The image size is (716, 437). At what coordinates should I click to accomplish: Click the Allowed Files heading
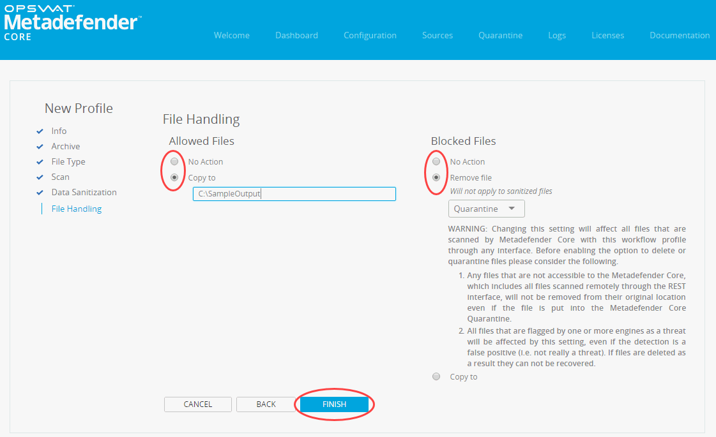(x=201, y=141)
